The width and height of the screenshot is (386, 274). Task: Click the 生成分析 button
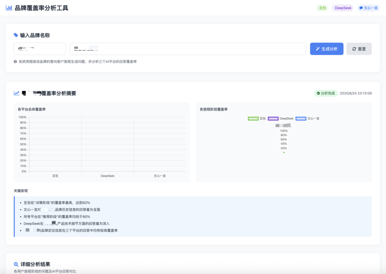coord(327,49)
